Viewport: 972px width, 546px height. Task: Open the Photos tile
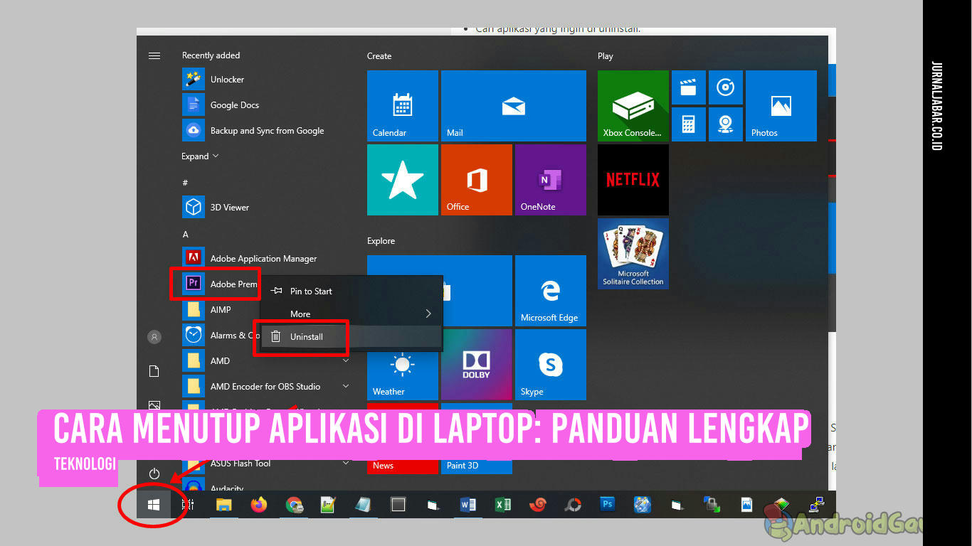point(781,105)
